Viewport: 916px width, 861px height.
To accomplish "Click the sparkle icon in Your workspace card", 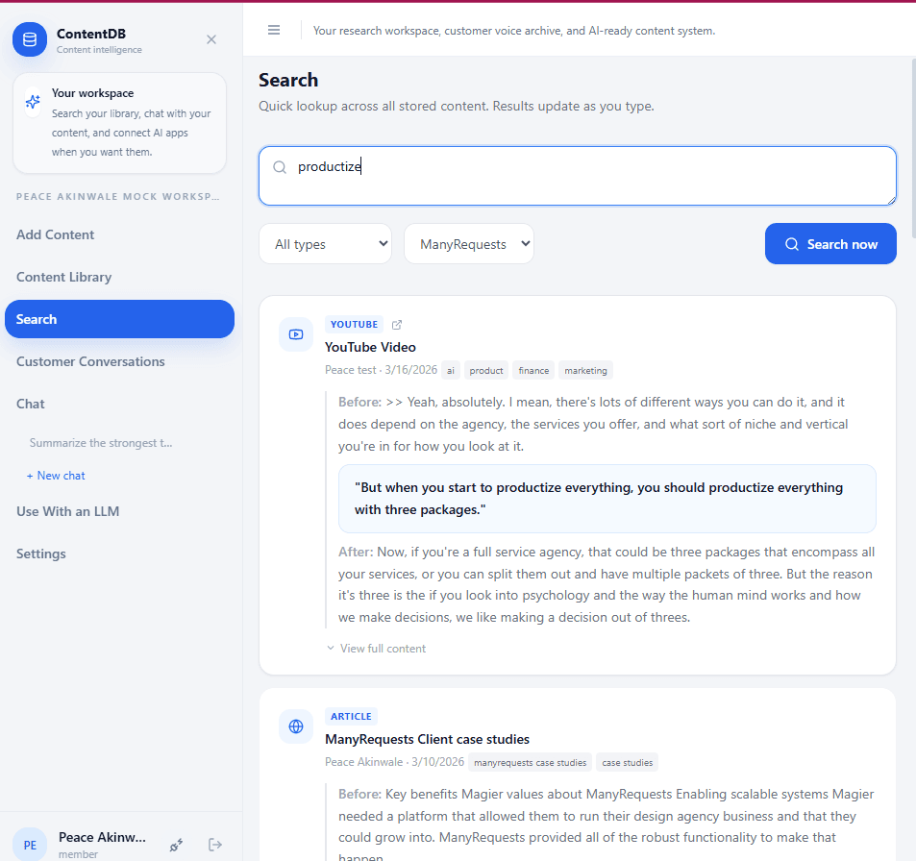I will point(33,101).
